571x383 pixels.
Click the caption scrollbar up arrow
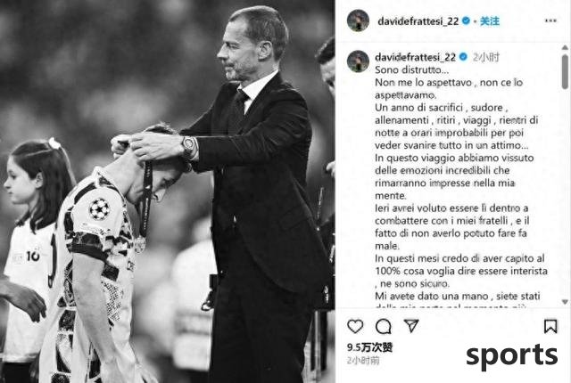point(565,47)
